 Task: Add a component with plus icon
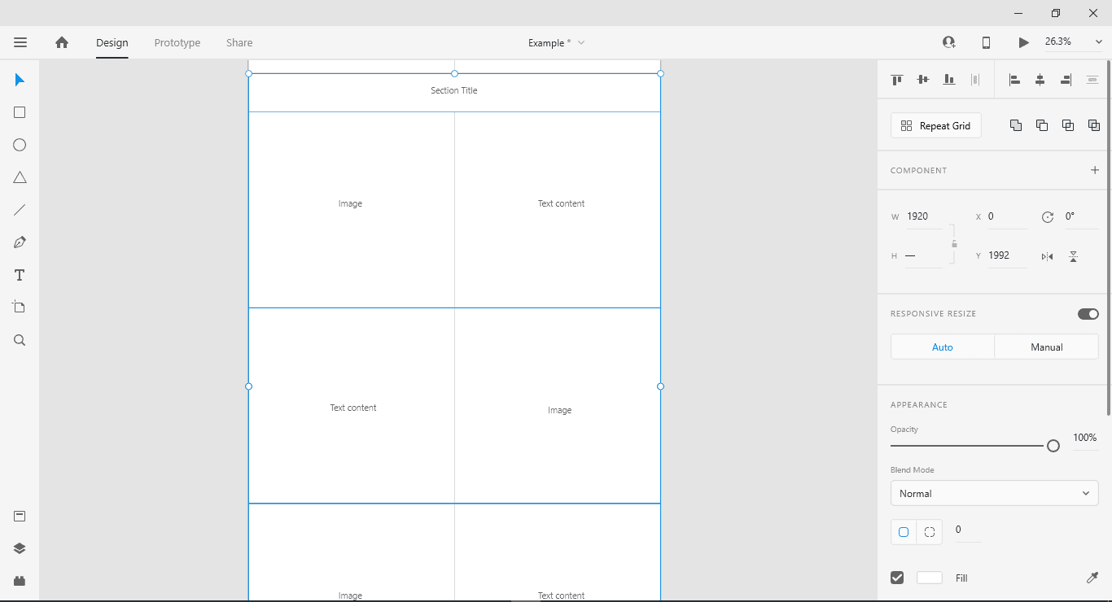1095,170
